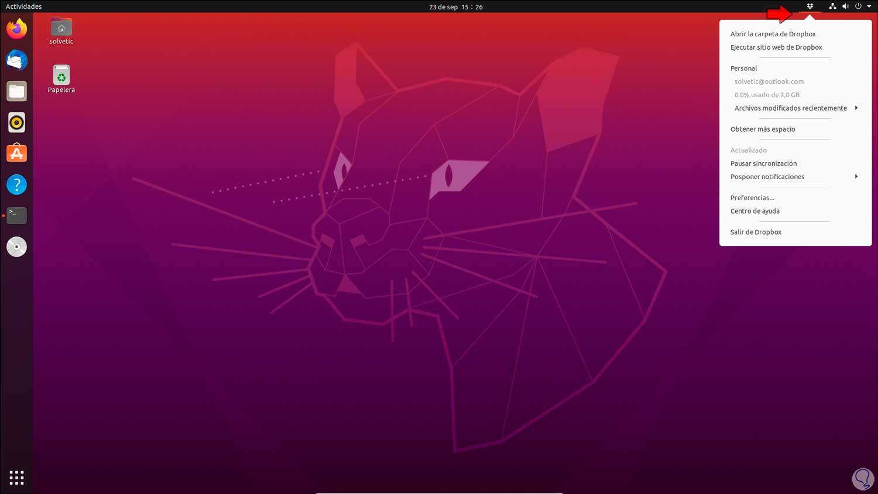Open the date and time clock menu
The height and width of the screenshot is (494, 878).
pyautogui.click(x=456, y=6)
